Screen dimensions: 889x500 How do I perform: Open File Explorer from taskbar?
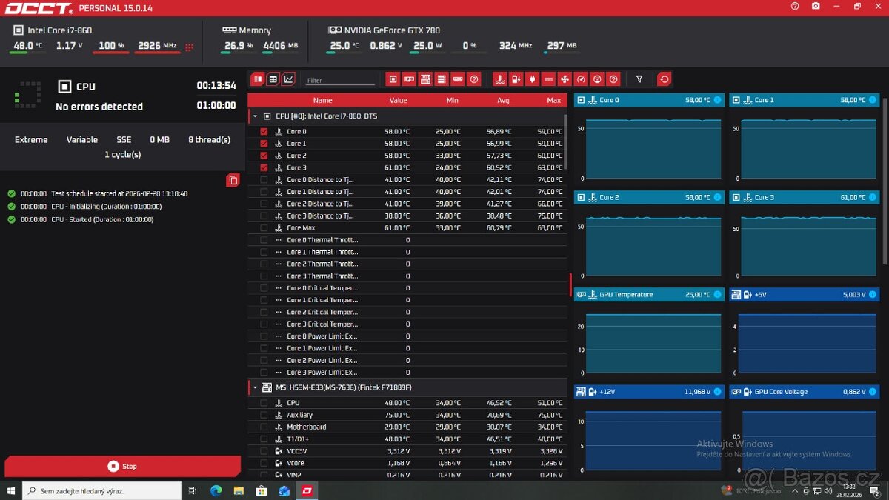coord(239,490)
